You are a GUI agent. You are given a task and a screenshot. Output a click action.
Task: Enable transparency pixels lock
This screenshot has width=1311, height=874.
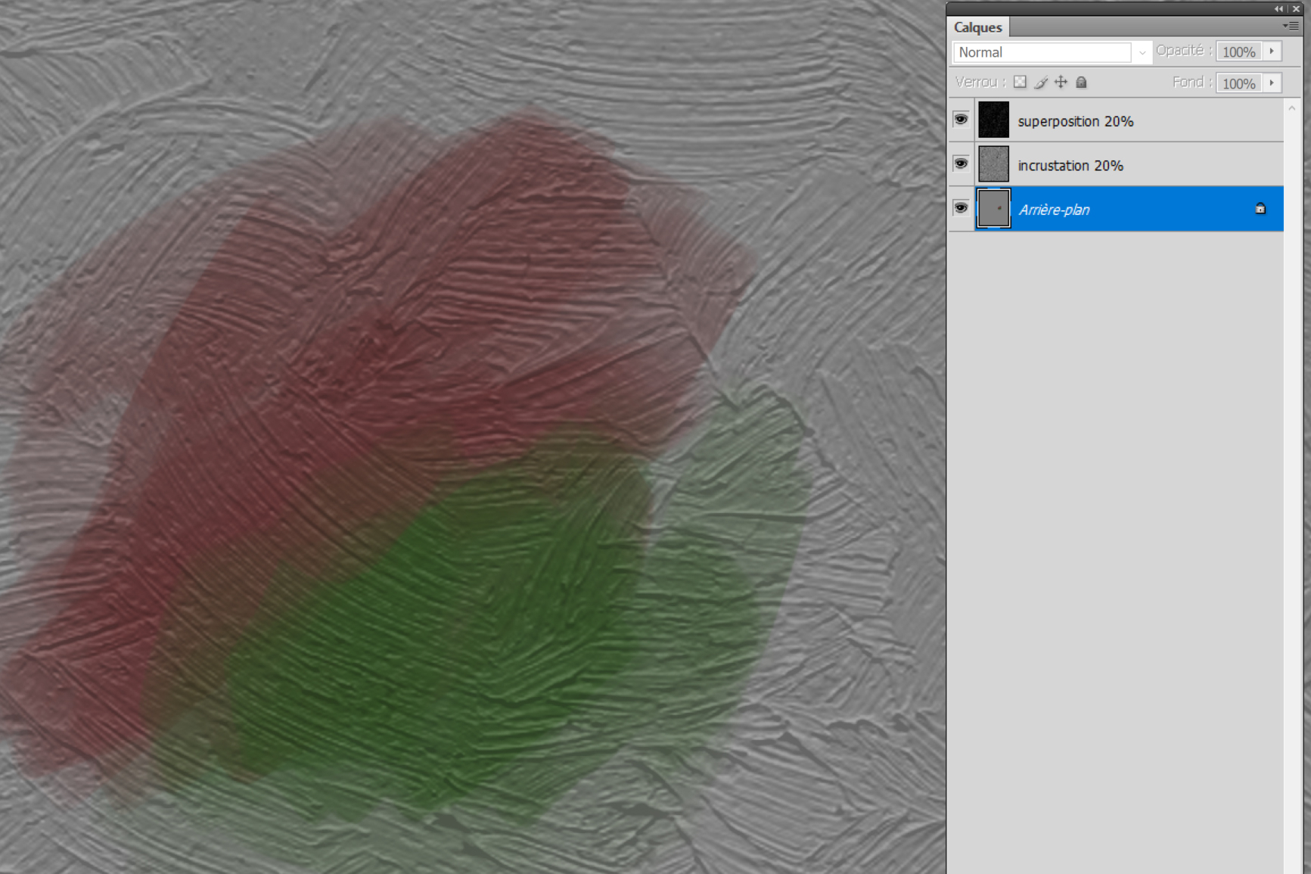[x=1020, y=82]
